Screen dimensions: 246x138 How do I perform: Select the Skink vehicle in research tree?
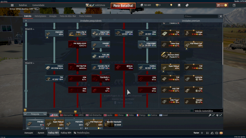coord(124,67)
